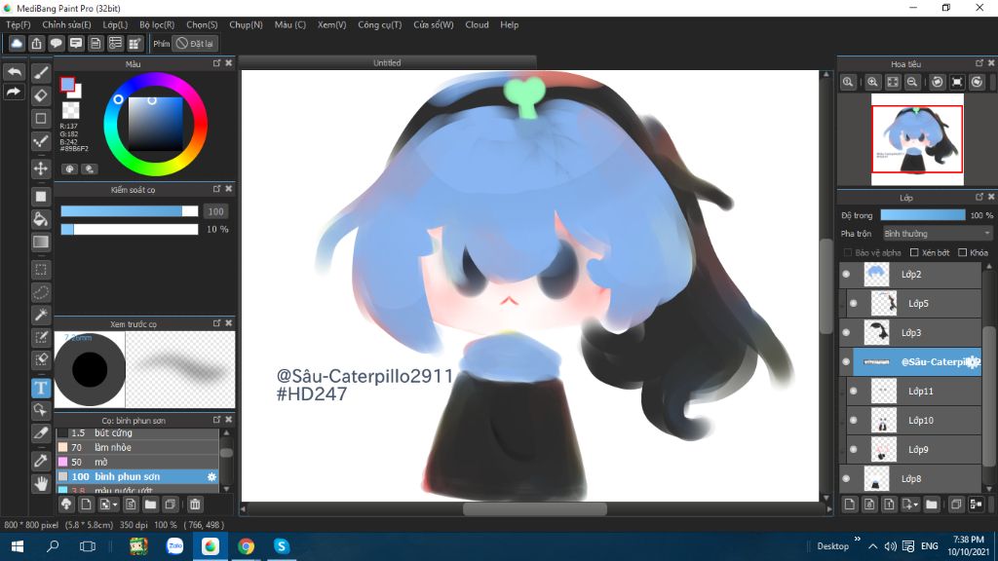
Task: Select the Select Eraser tool
Action: pos(41,359)
